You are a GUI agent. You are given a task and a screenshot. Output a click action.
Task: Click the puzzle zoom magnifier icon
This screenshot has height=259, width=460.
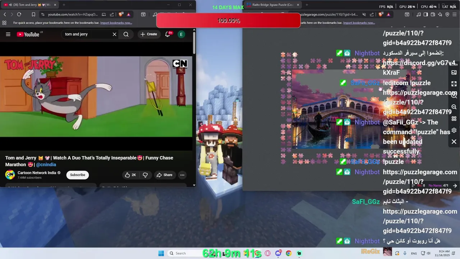454,95
